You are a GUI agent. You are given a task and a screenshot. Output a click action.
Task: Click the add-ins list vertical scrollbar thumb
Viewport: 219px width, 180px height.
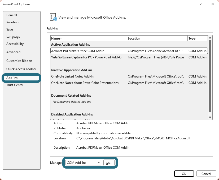(x=210, y=76)
